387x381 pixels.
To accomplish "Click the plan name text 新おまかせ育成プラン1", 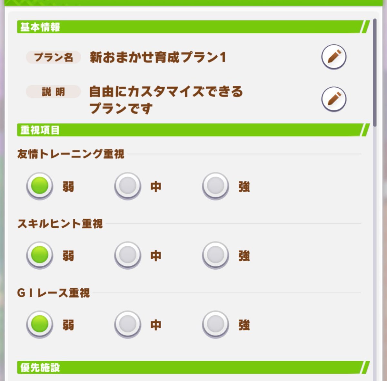I will (x=158, y=57).
